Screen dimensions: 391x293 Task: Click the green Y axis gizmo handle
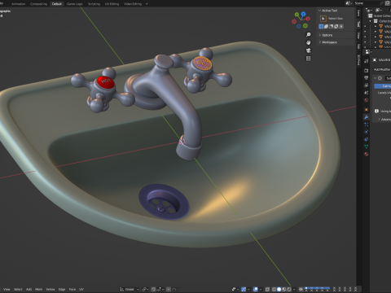297,14
